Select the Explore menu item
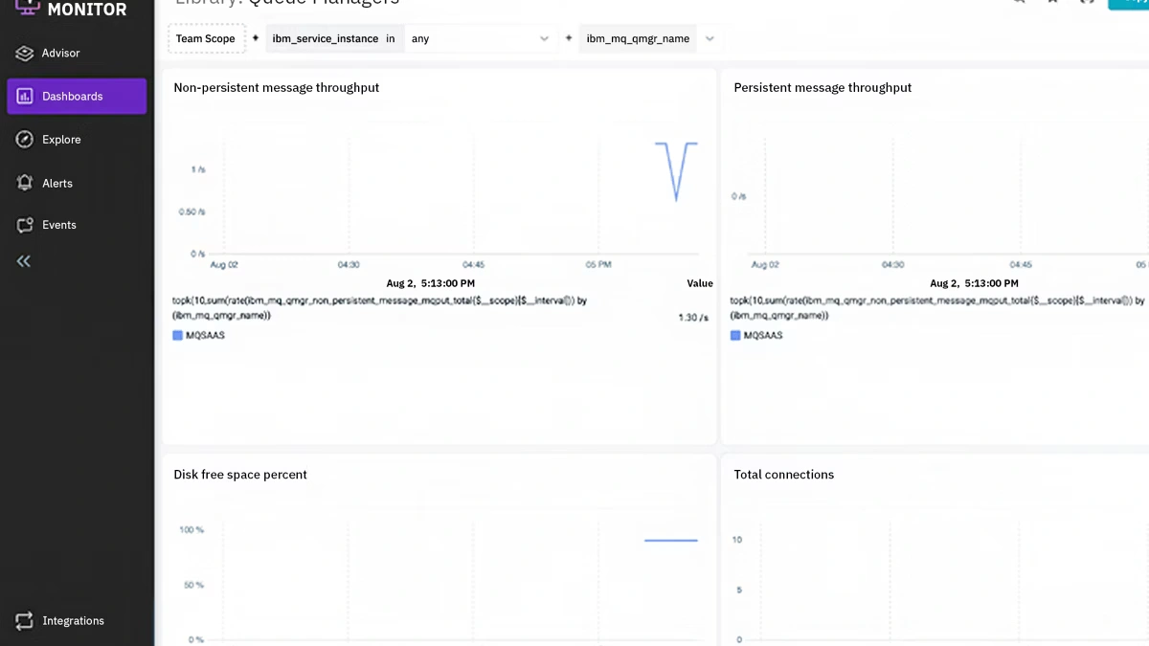Image resolution: width=1149 pixels, height=646 pixels. (62, 140)
